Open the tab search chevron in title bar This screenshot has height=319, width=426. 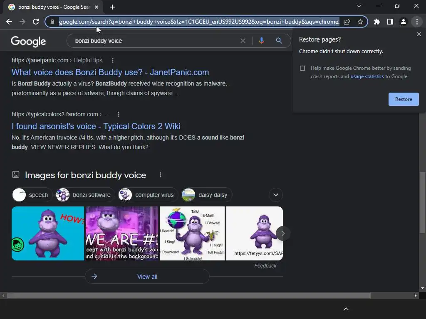point(359,6)
